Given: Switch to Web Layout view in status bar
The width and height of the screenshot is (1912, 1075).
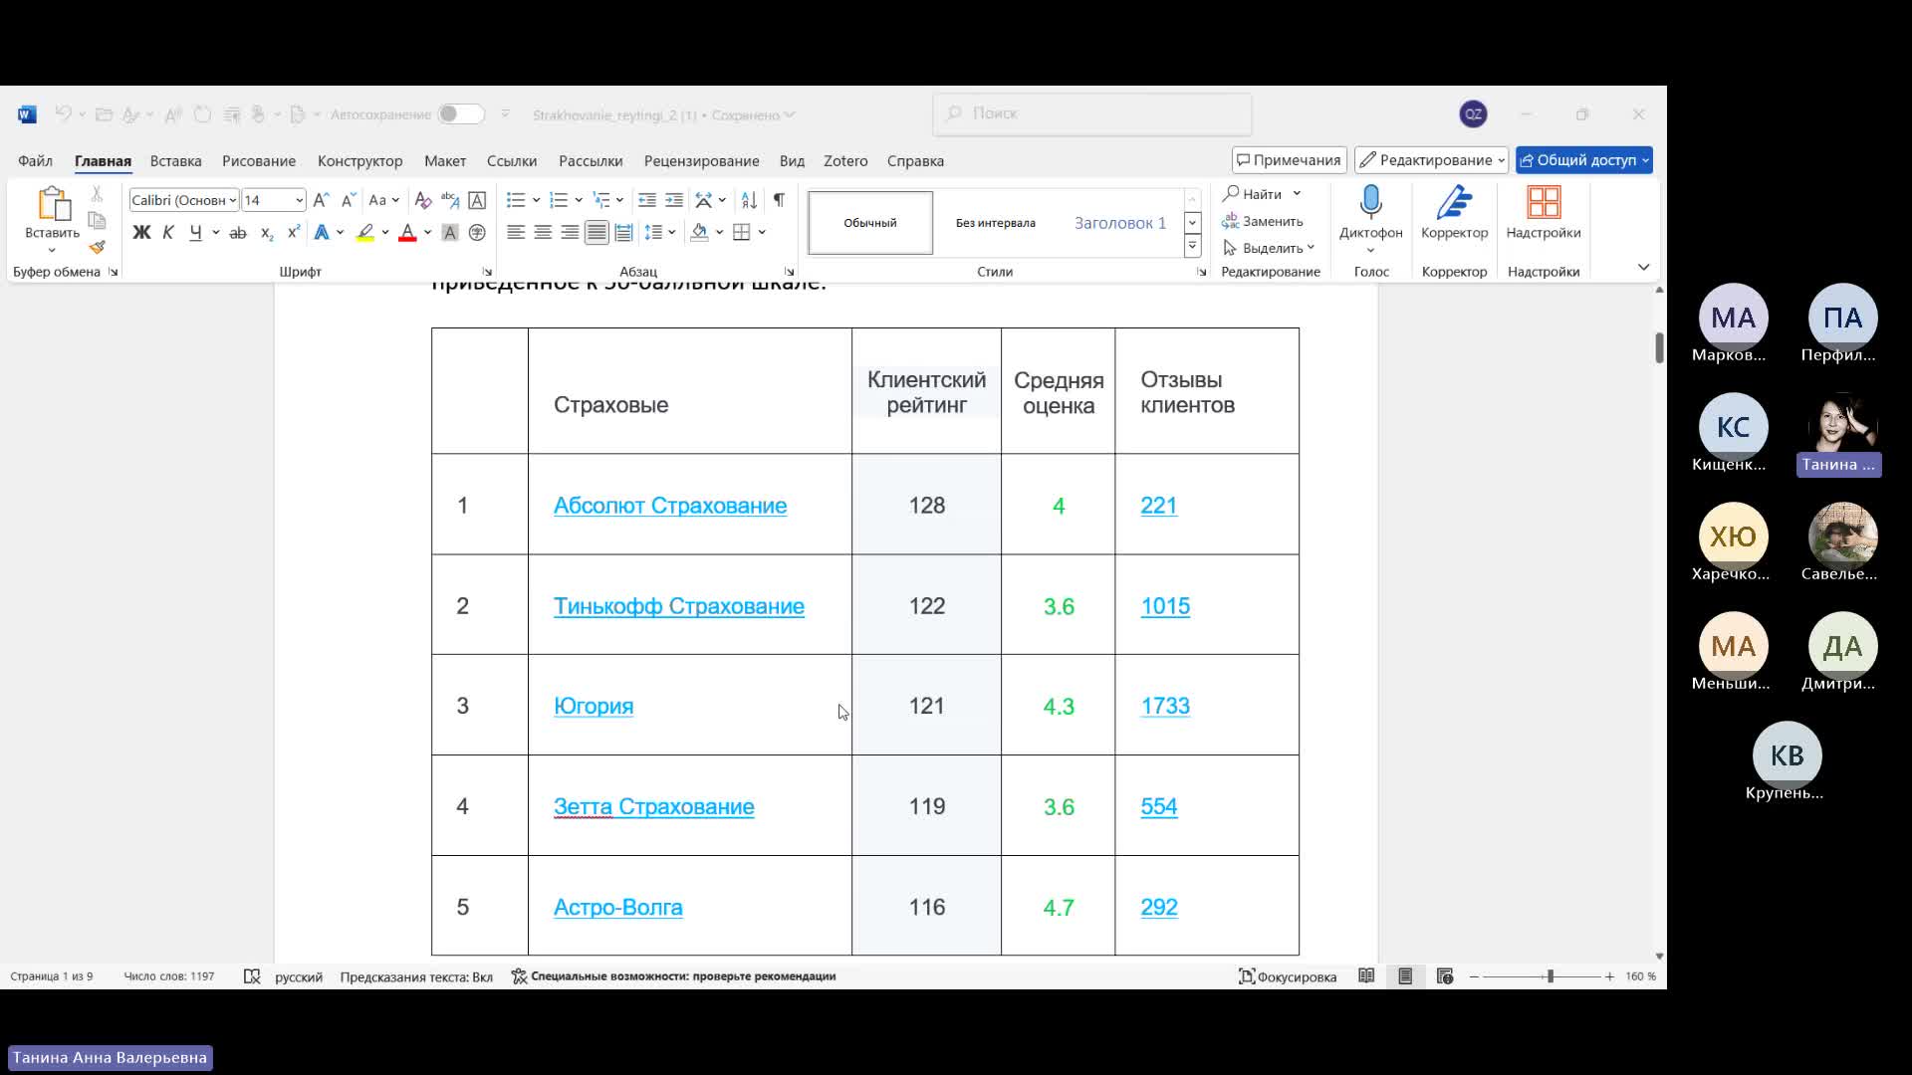Looking at the screenshot, I should [1445, 976].
